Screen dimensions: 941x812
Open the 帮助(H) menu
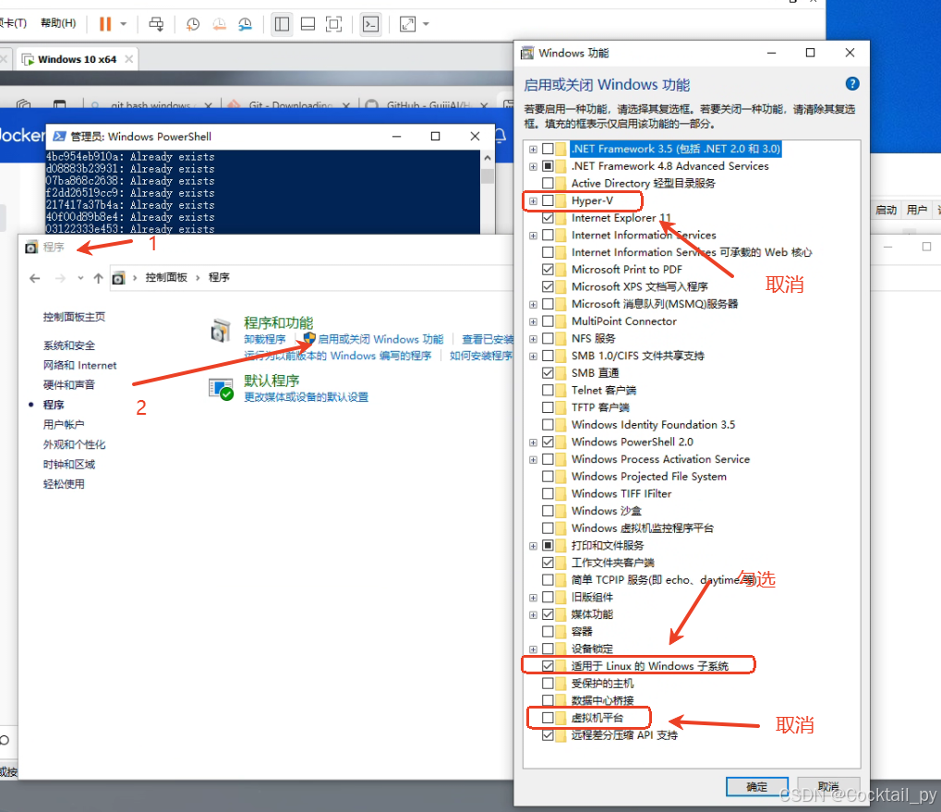coord(58,23)
